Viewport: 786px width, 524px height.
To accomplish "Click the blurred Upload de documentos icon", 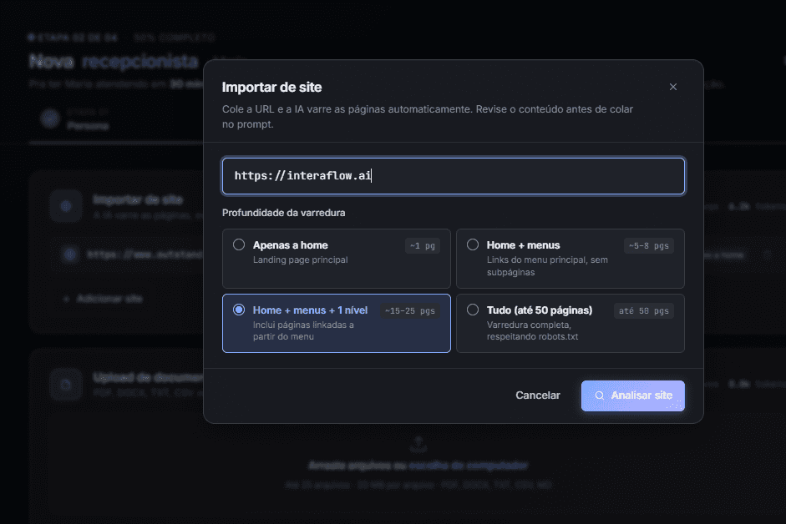I will pos(66,385).
